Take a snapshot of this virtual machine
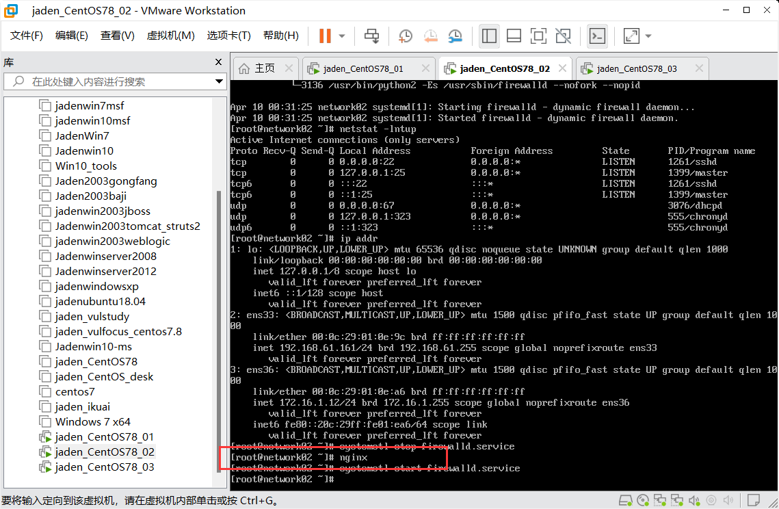779x509 pixels. pos(406,36)
